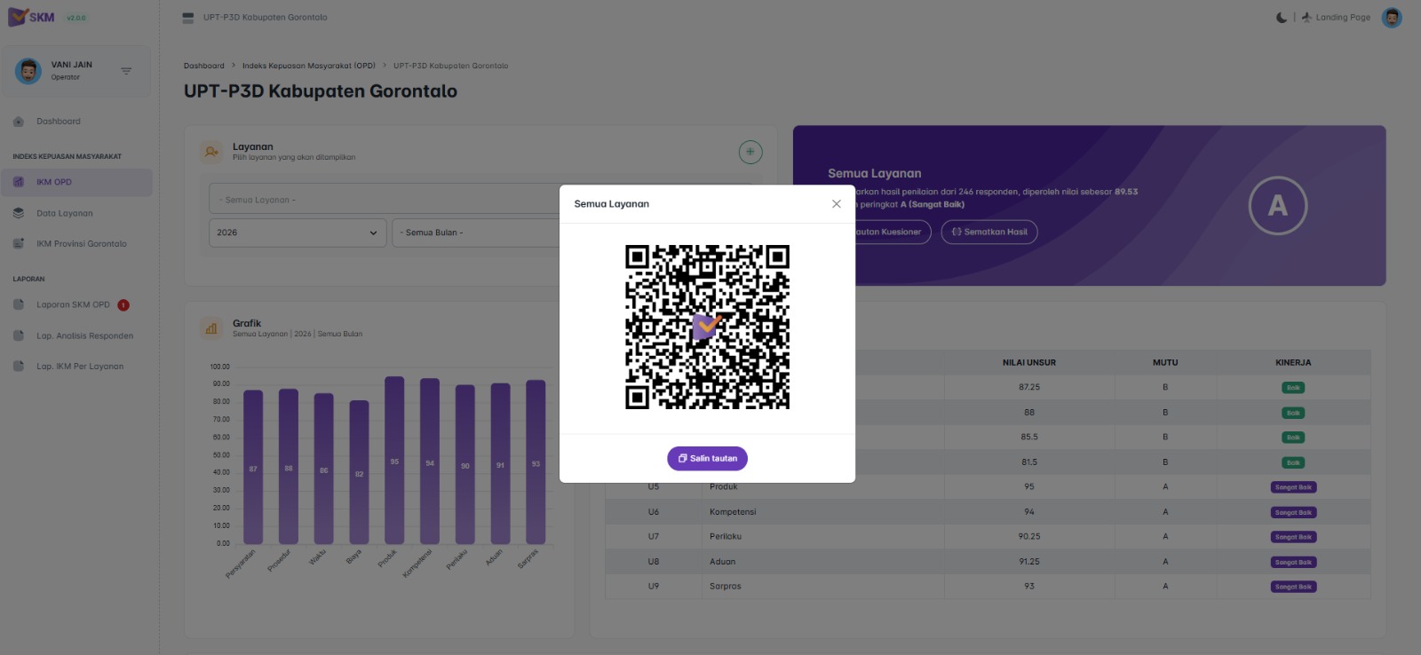
Task: Click the sidebar toggle icon in header
Action: point(187,18)
